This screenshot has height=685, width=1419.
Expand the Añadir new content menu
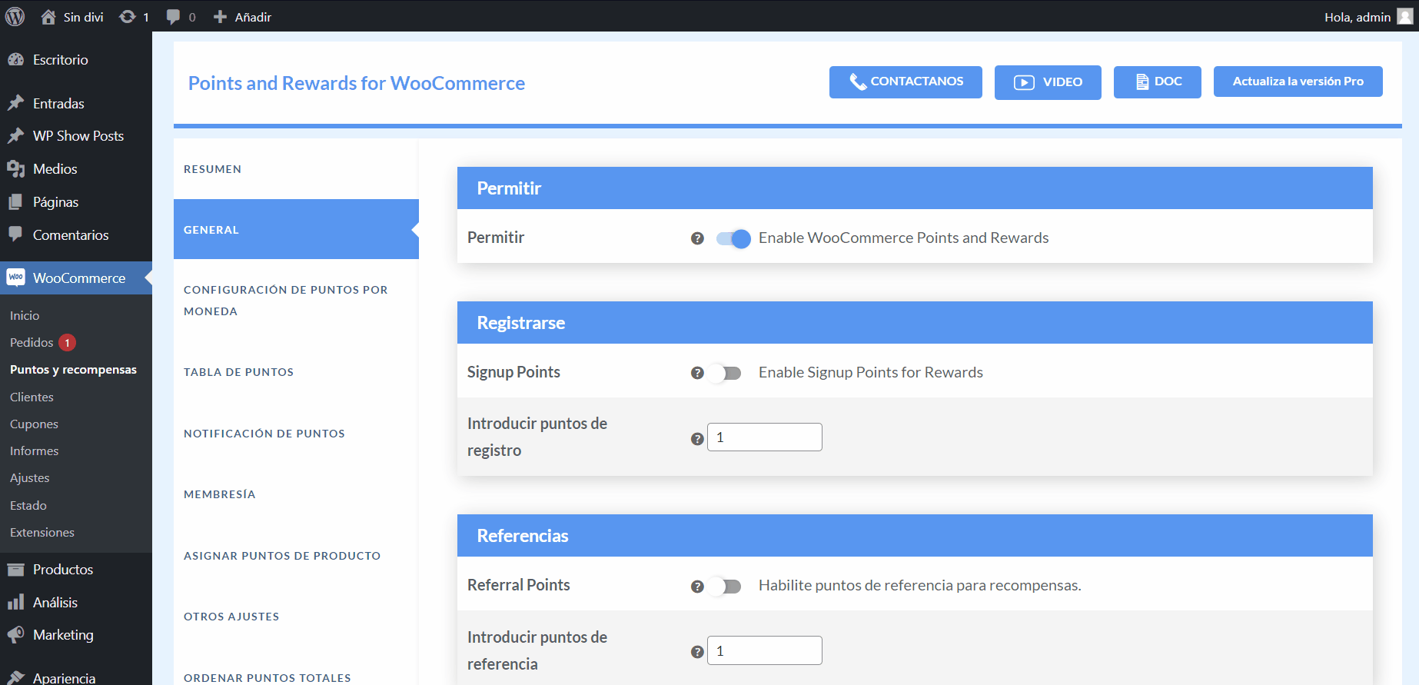click(x=242, y=17)
